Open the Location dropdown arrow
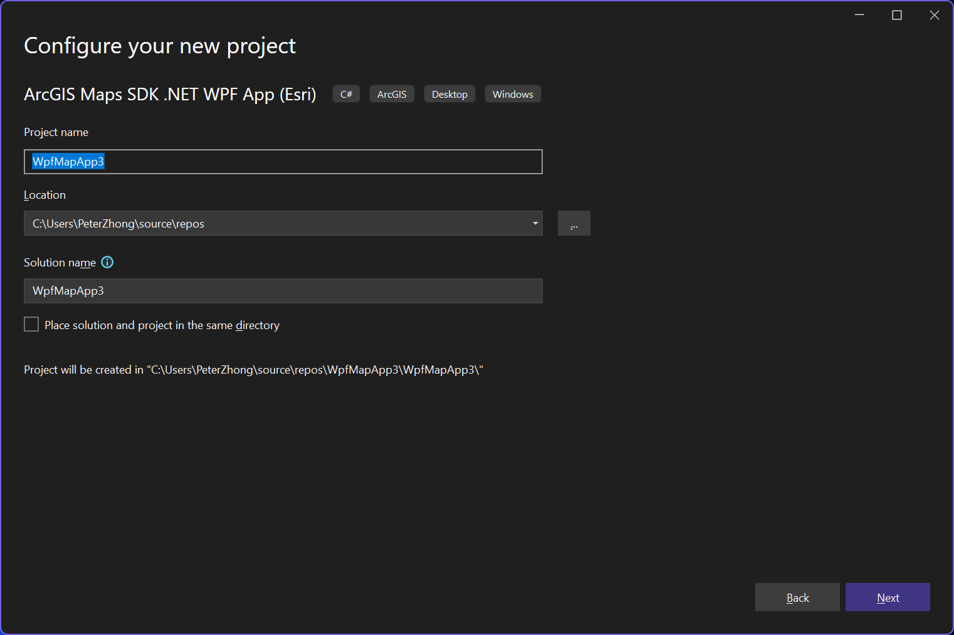Image resolution: width=954 pixels, height=635 pixels. point(535,224)
